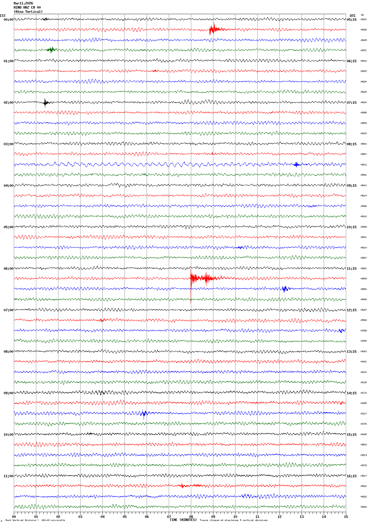The height and width of the screenshot is (524, 368).
Task: Click the (Mina Vertical) subtitle text
Action: (28, 12)
